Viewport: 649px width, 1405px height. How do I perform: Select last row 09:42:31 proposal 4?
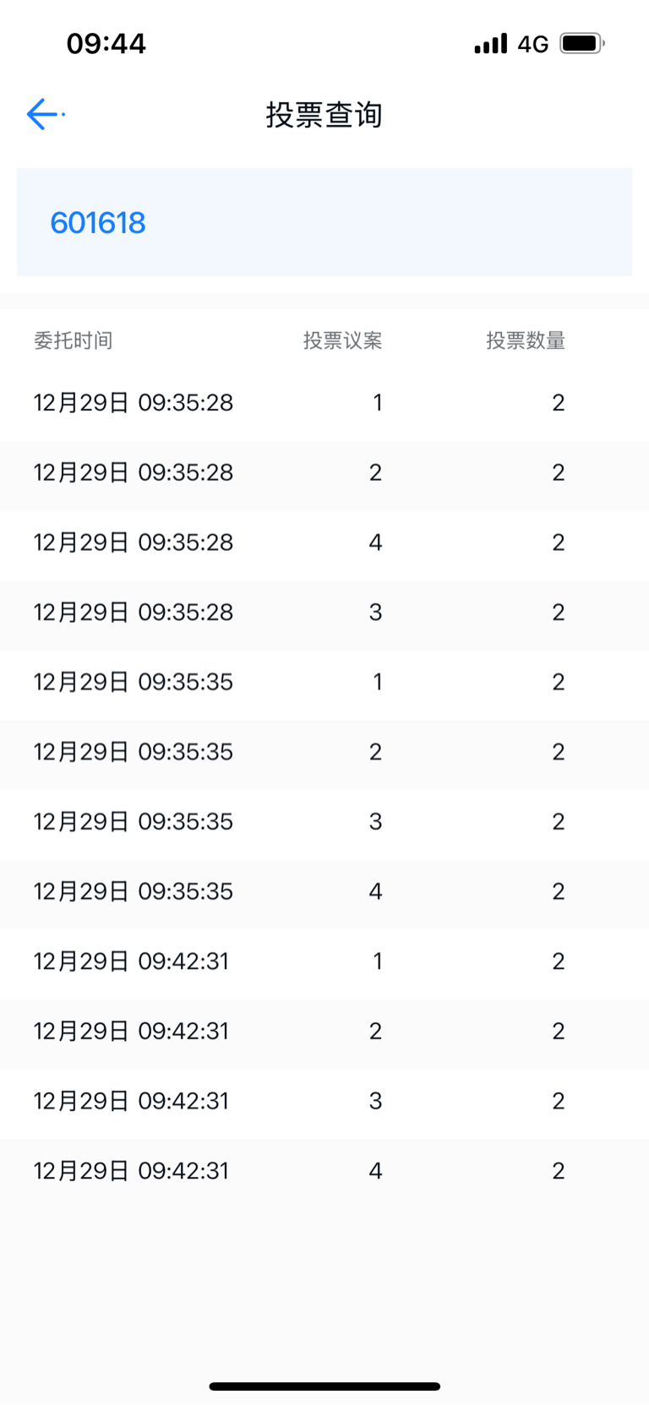[324, 1171]
